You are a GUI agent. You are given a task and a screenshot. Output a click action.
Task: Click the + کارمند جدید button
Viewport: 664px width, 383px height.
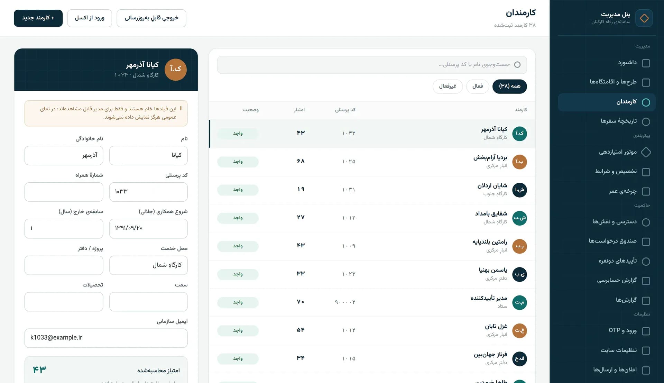coord(38,18)
